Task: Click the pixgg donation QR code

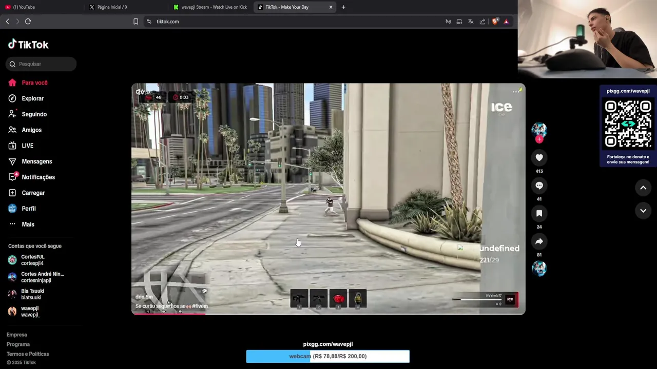Action: point(628,124)
